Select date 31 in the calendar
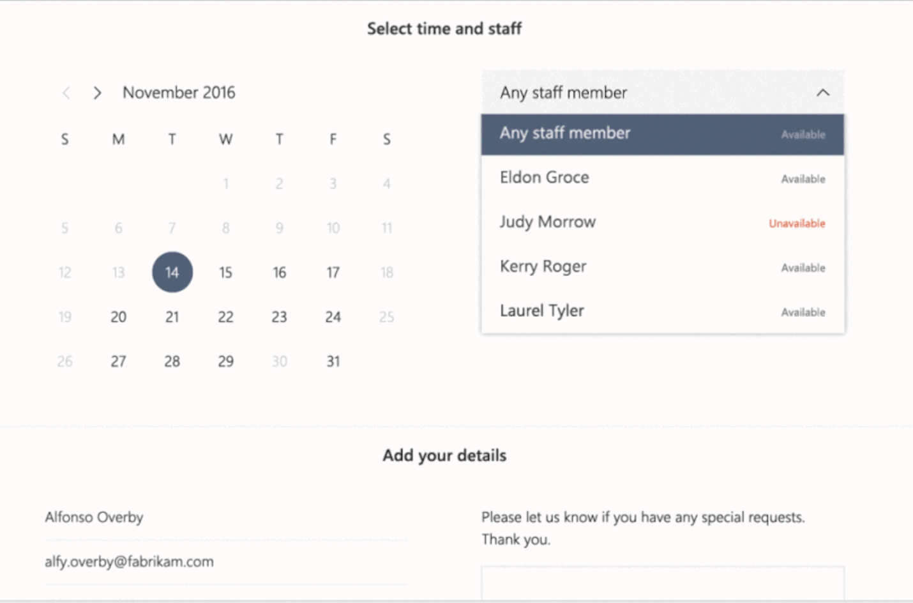 (333, 362)
